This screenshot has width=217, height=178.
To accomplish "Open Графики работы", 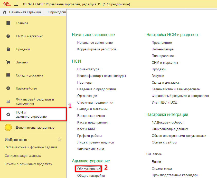I will (x=89, y=136).
